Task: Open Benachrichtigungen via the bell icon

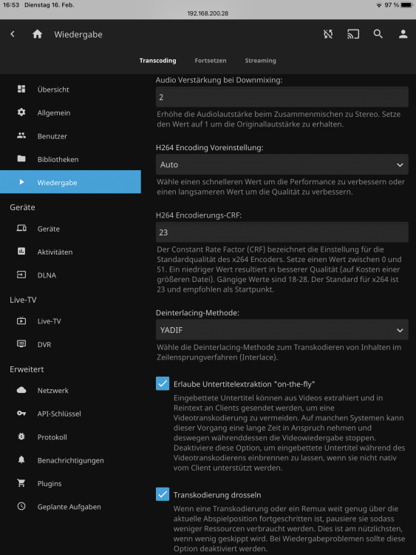Action: pyautogui.click(x=21, y=460)
